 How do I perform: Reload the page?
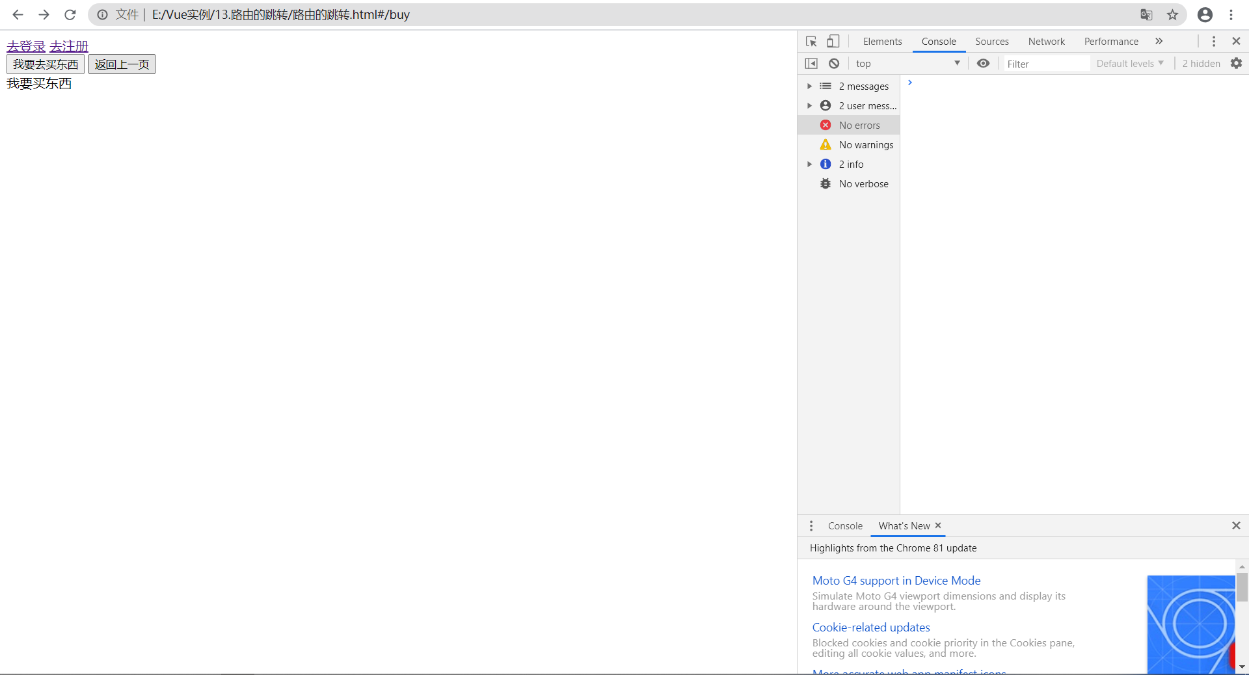[70, 14]
